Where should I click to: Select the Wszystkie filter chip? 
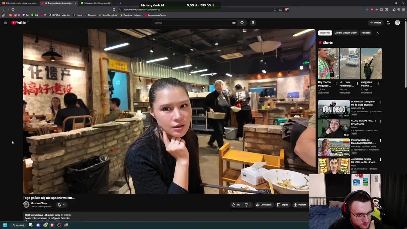tap(325, 33)
